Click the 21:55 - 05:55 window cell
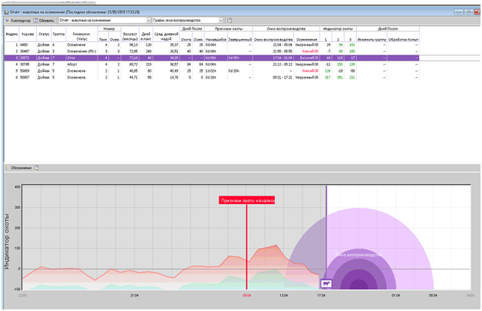Viewport: 482px width, 311px height. pos(273,51)
